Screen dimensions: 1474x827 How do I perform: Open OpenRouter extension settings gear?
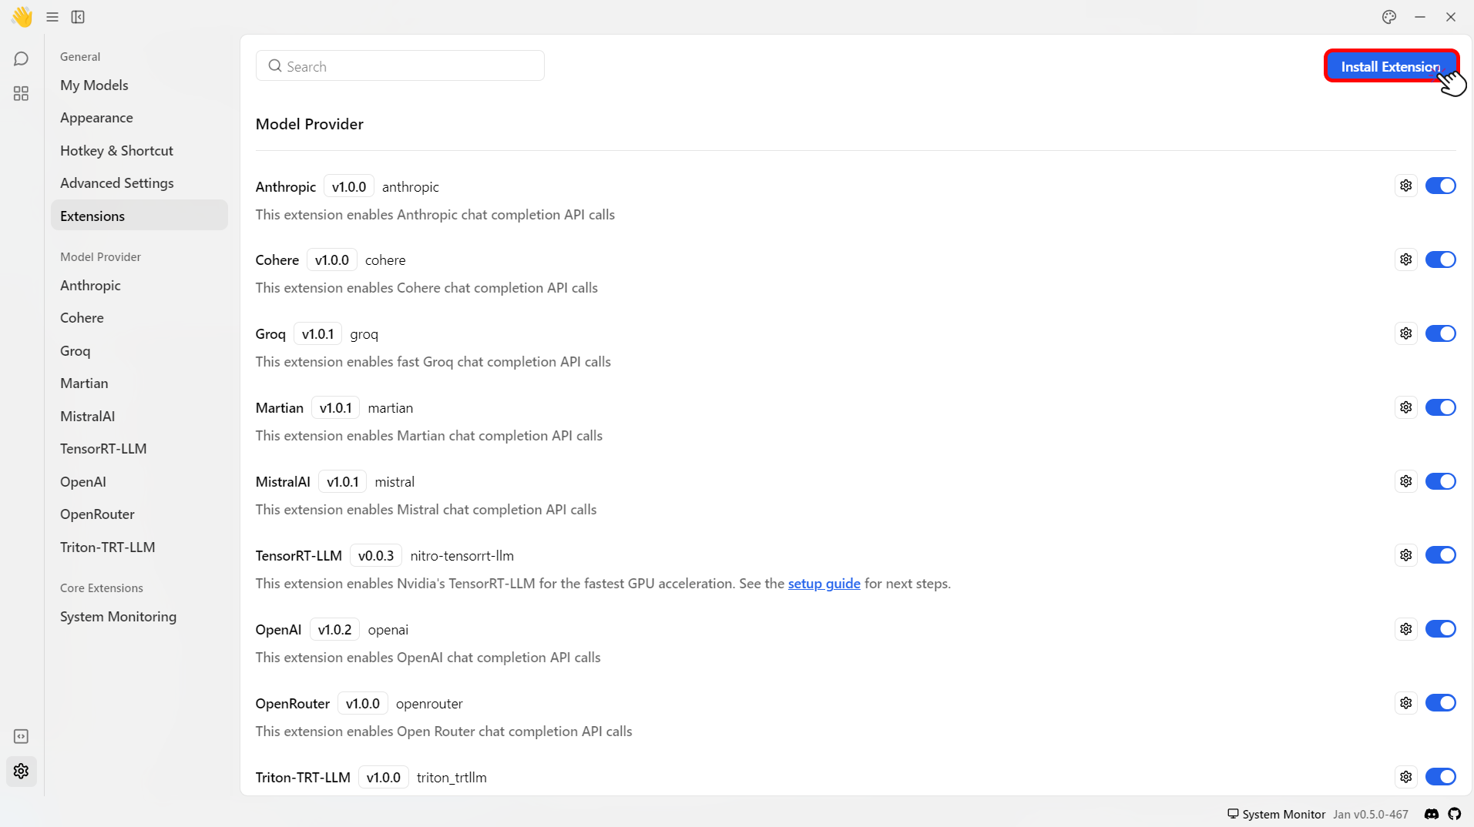pos(1406,703)
